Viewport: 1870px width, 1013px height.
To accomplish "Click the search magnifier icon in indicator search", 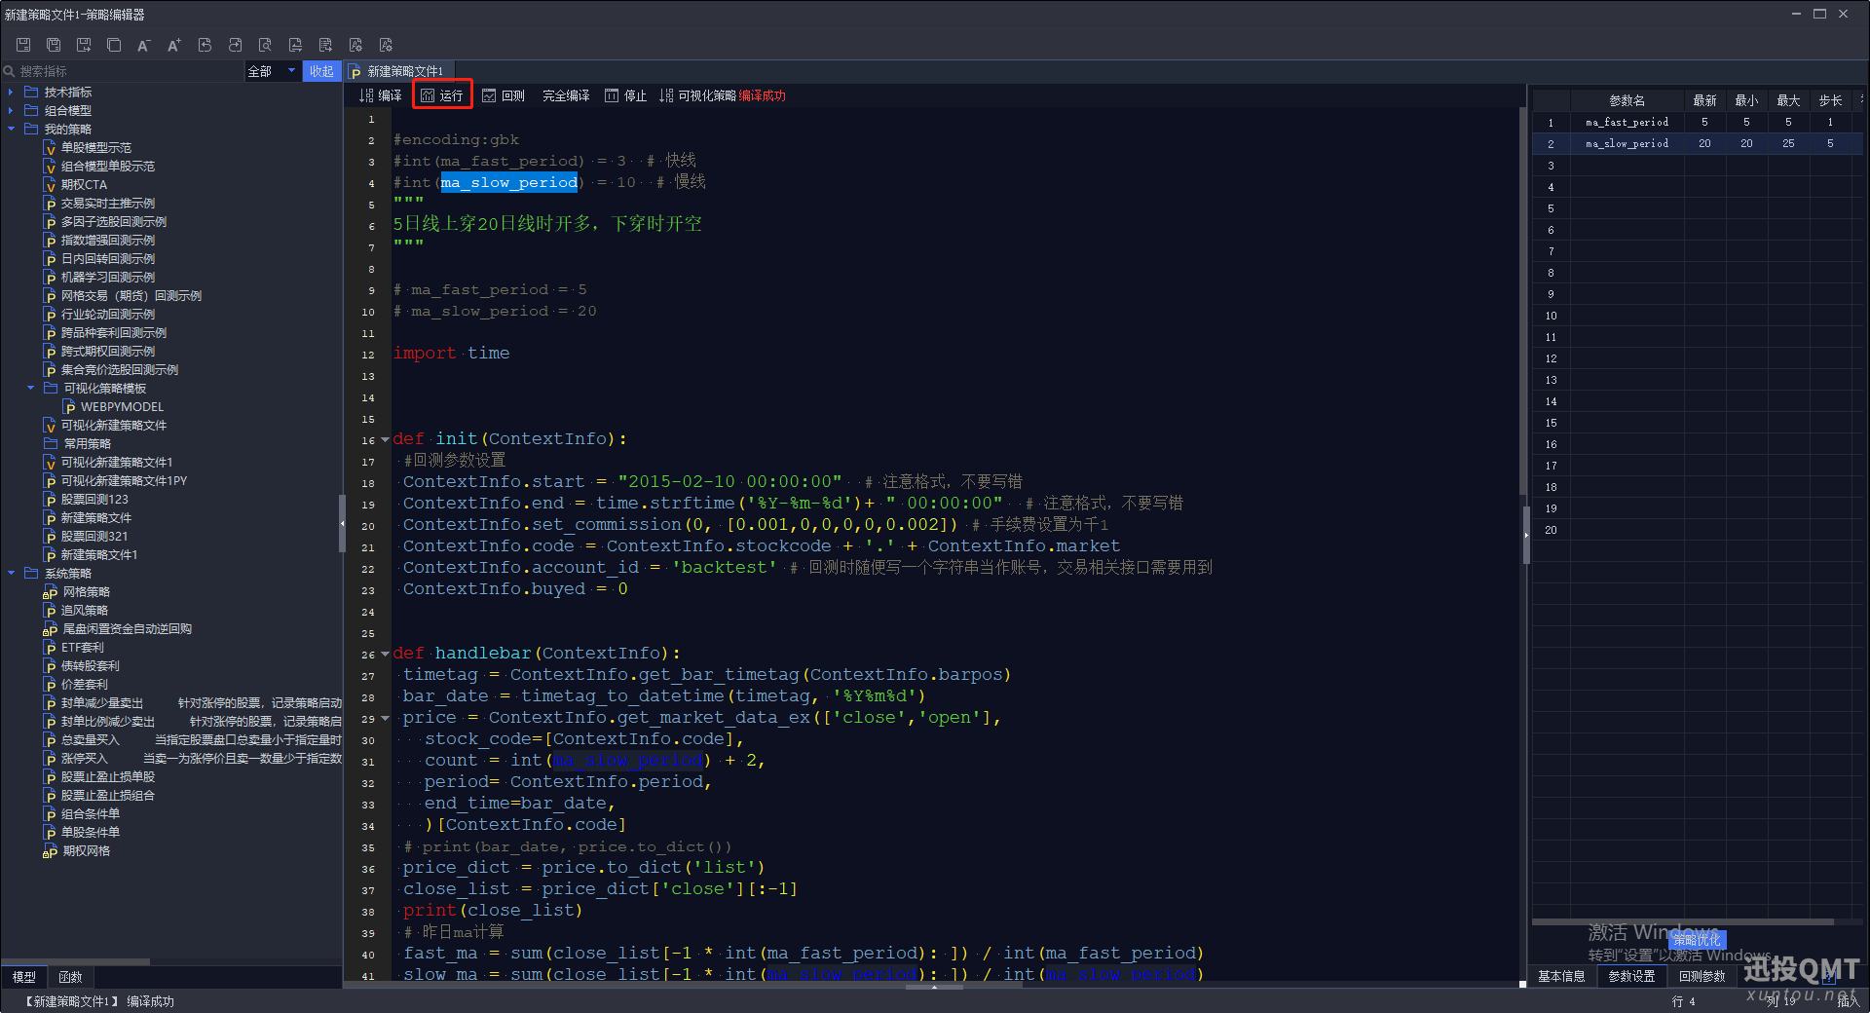I will coord(9,71).
